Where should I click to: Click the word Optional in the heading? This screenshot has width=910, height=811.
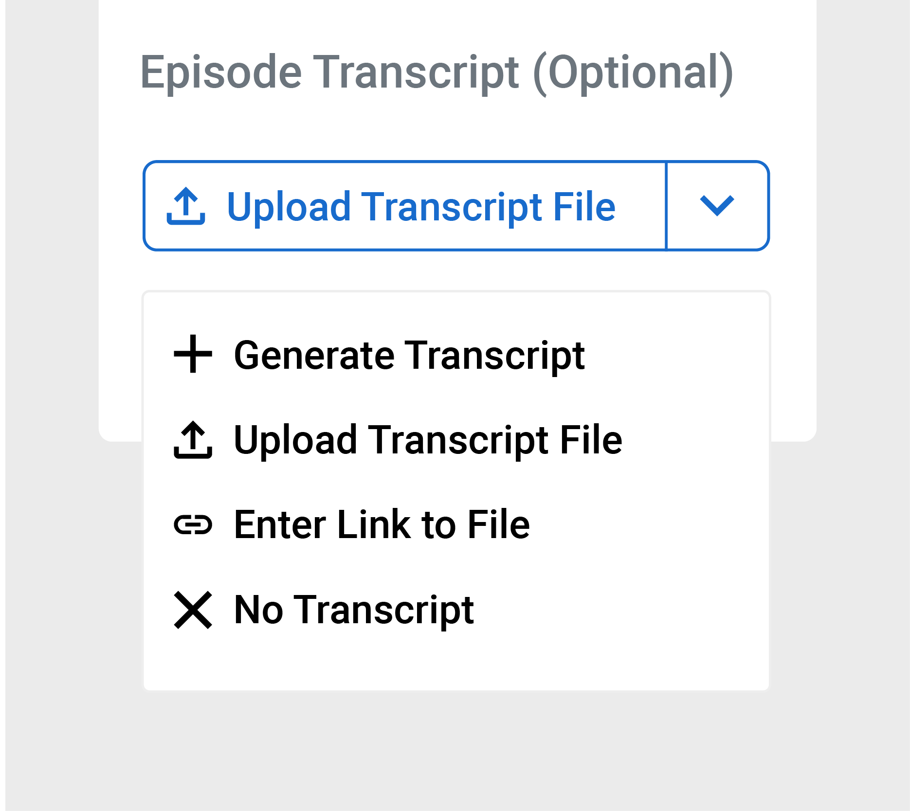point(633,73)
